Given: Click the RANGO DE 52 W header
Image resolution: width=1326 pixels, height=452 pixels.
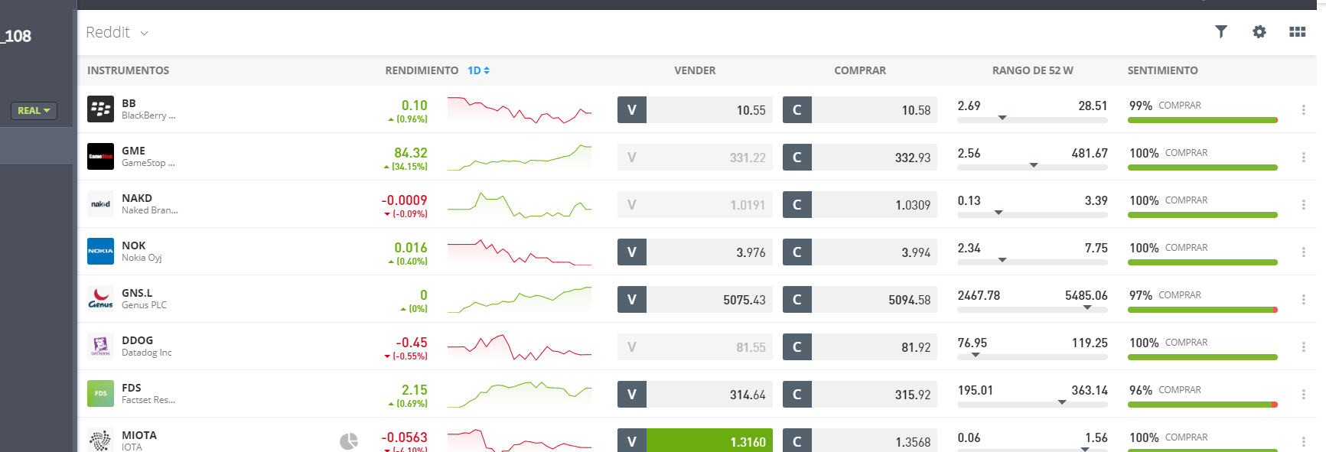Looking at the screenshot, I should (1032, 70).
